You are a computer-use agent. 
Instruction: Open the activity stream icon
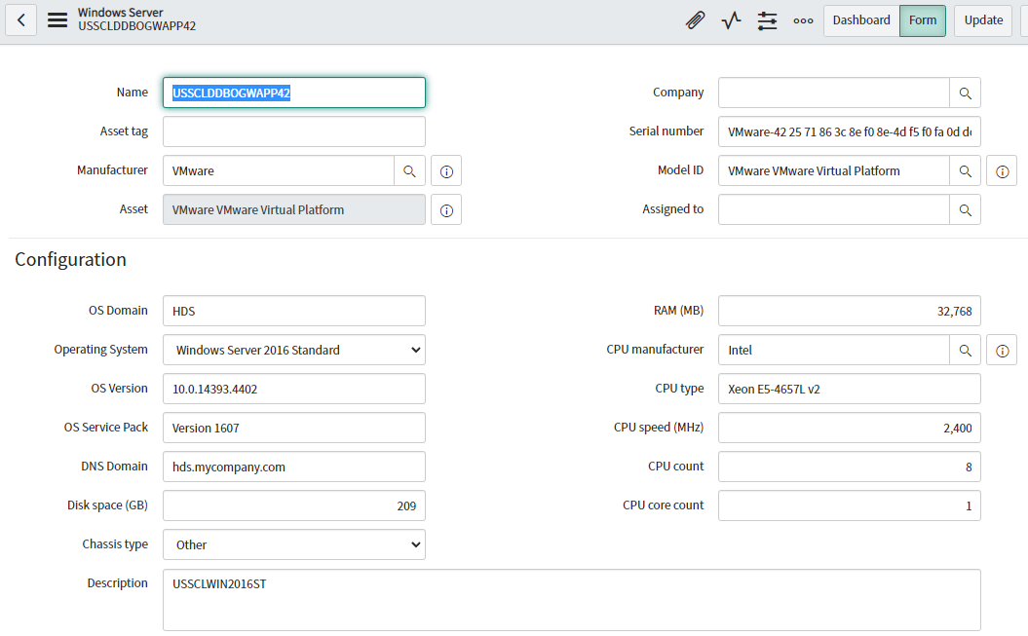pyautogui.click(x=731, y=20)
